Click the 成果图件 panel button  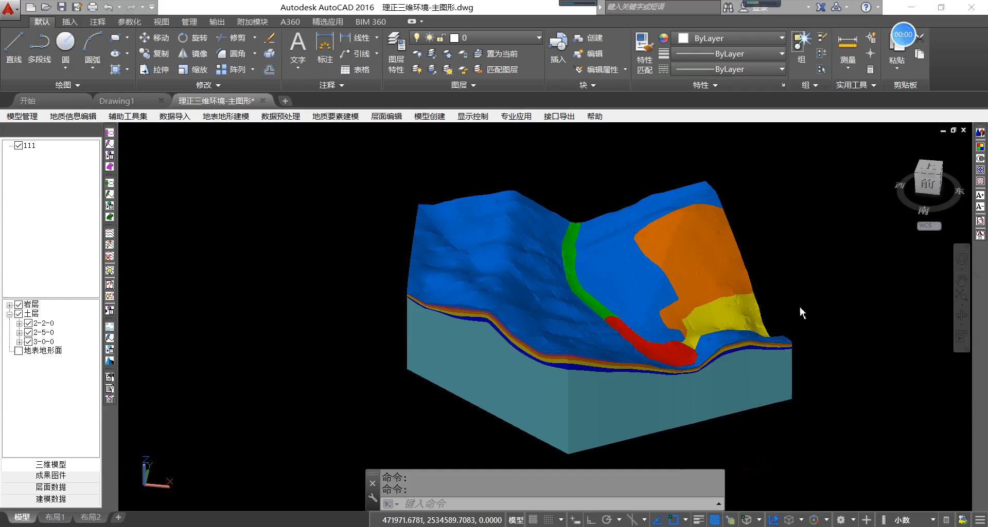51,476
